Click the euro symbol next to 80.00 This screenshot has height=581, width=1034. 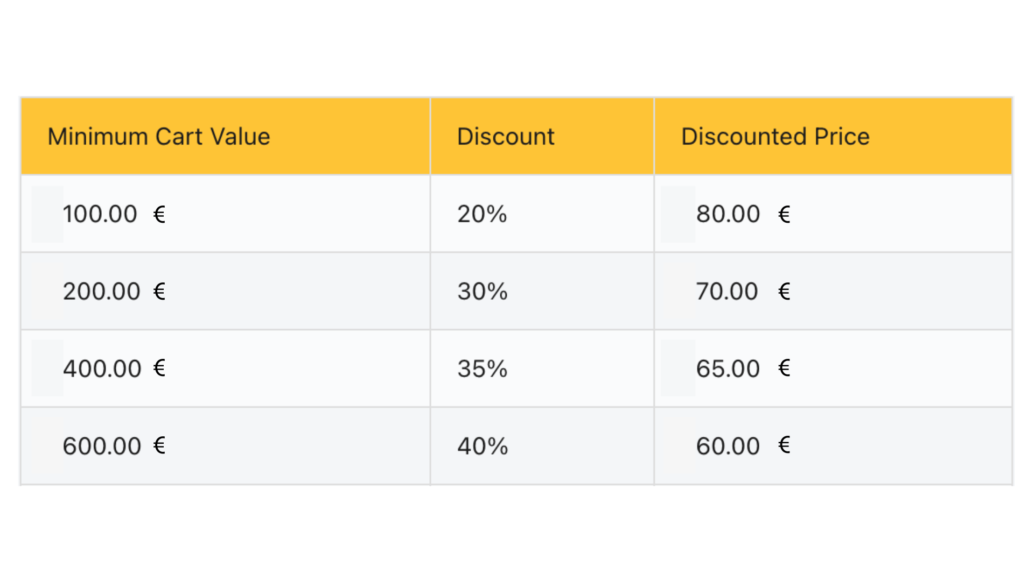784,215
